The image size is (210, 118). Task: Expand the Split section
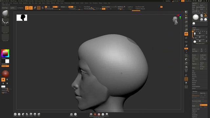coord(193,71)
